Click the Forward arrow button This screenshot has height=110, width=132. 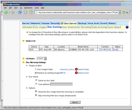(x=13, y=12)
